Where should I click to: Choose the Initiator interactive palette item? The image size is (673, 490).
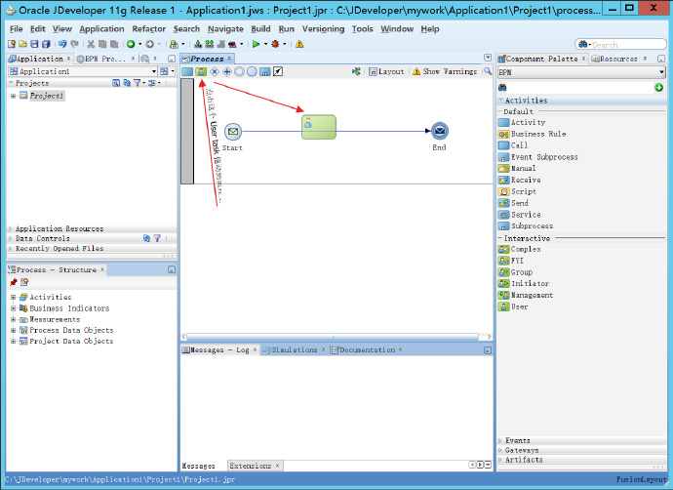click(x=524, y=283)
